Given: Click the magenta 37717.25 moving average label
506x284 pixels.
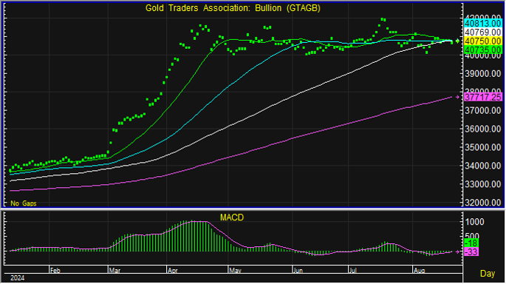Looking at the screenshot, I should pos(483,97).
